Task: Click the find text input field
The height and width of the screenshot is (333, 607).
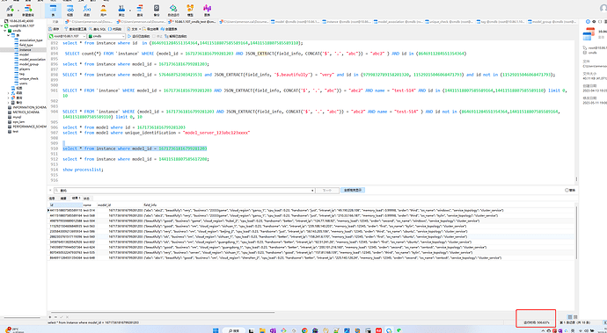Action: tap(184, 191)
